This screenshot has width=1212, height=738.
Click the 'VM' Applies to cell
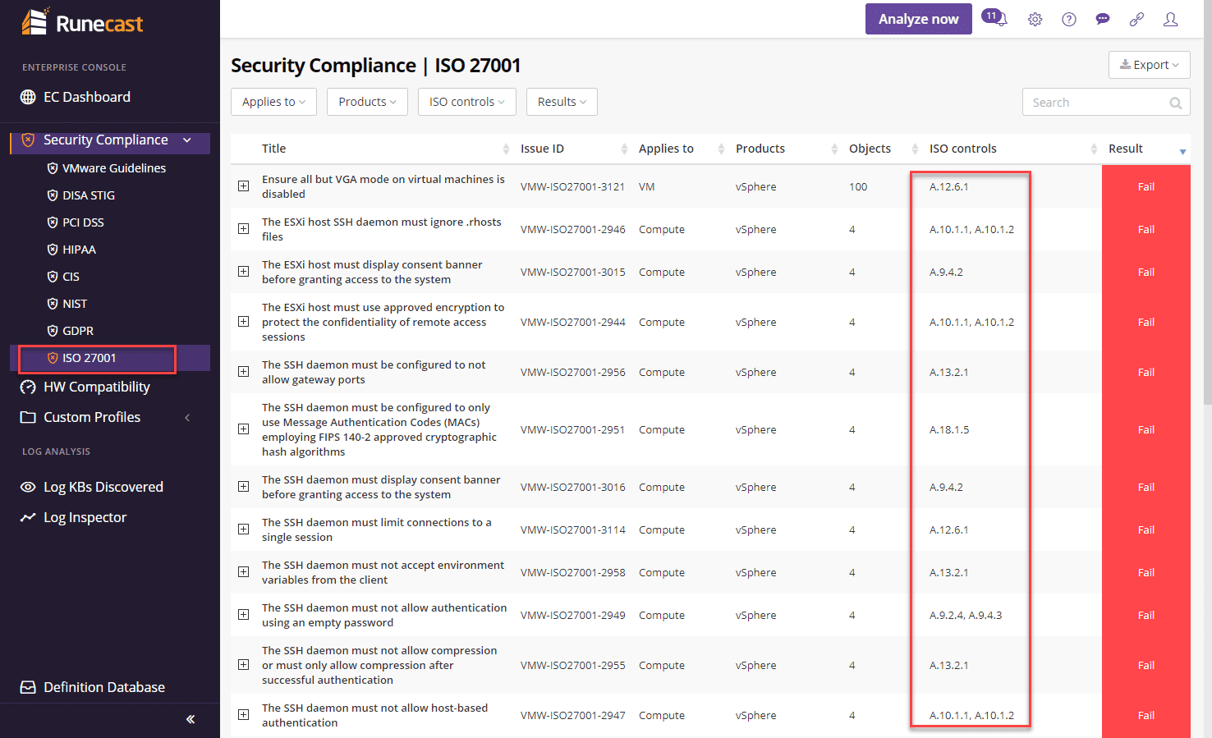pos(647,186)
